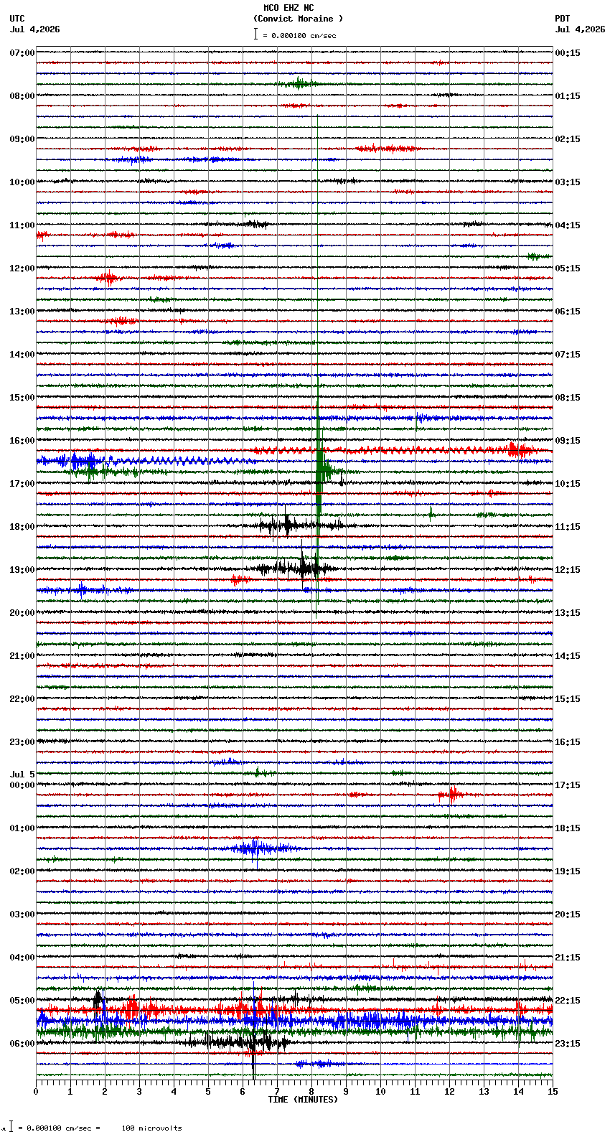Image resolution: width=610 pixels, height=1137 pixels.
Task: Click the '17:15' PDT time label
Action: 568,785
